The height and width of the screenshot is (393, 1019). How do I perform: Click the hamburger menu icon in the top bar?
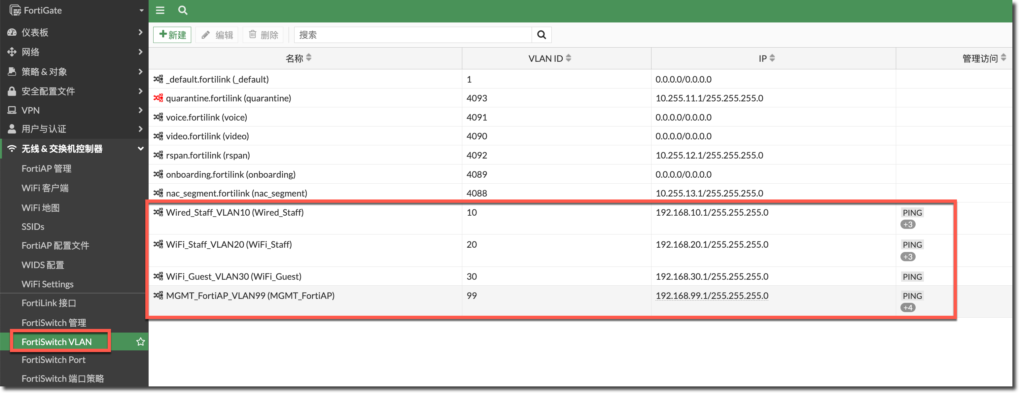tap(160, 10)
